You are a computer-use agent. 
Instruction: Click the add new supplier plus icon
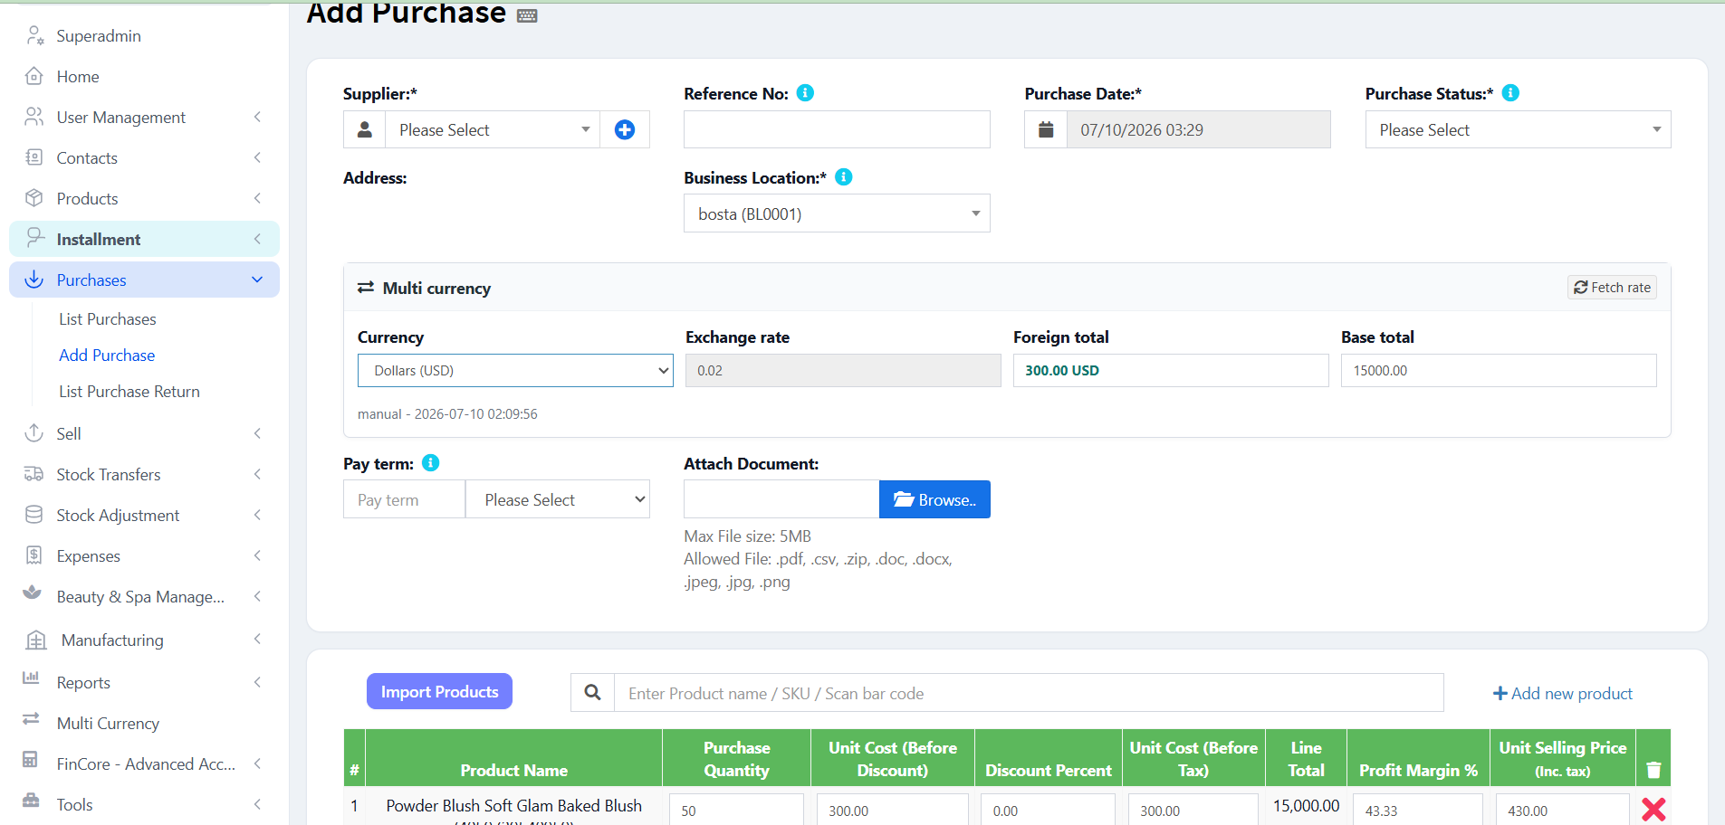(x=625, y=130)
